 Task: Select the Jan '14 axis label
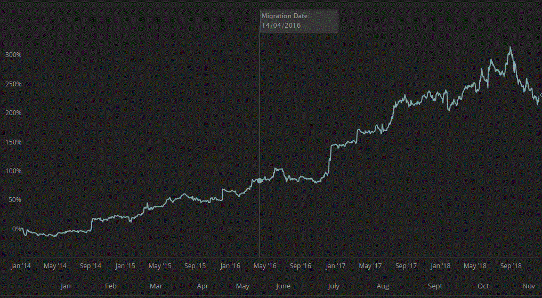point(20,266)
